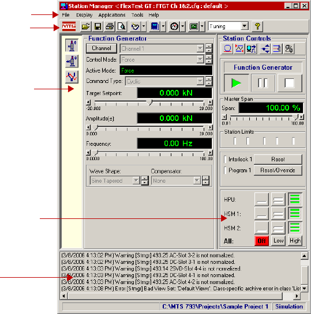Viewport: 311px width, 314px height.
Task: Expand dropdown arrow next to meters icon
Action: (182, 27)
